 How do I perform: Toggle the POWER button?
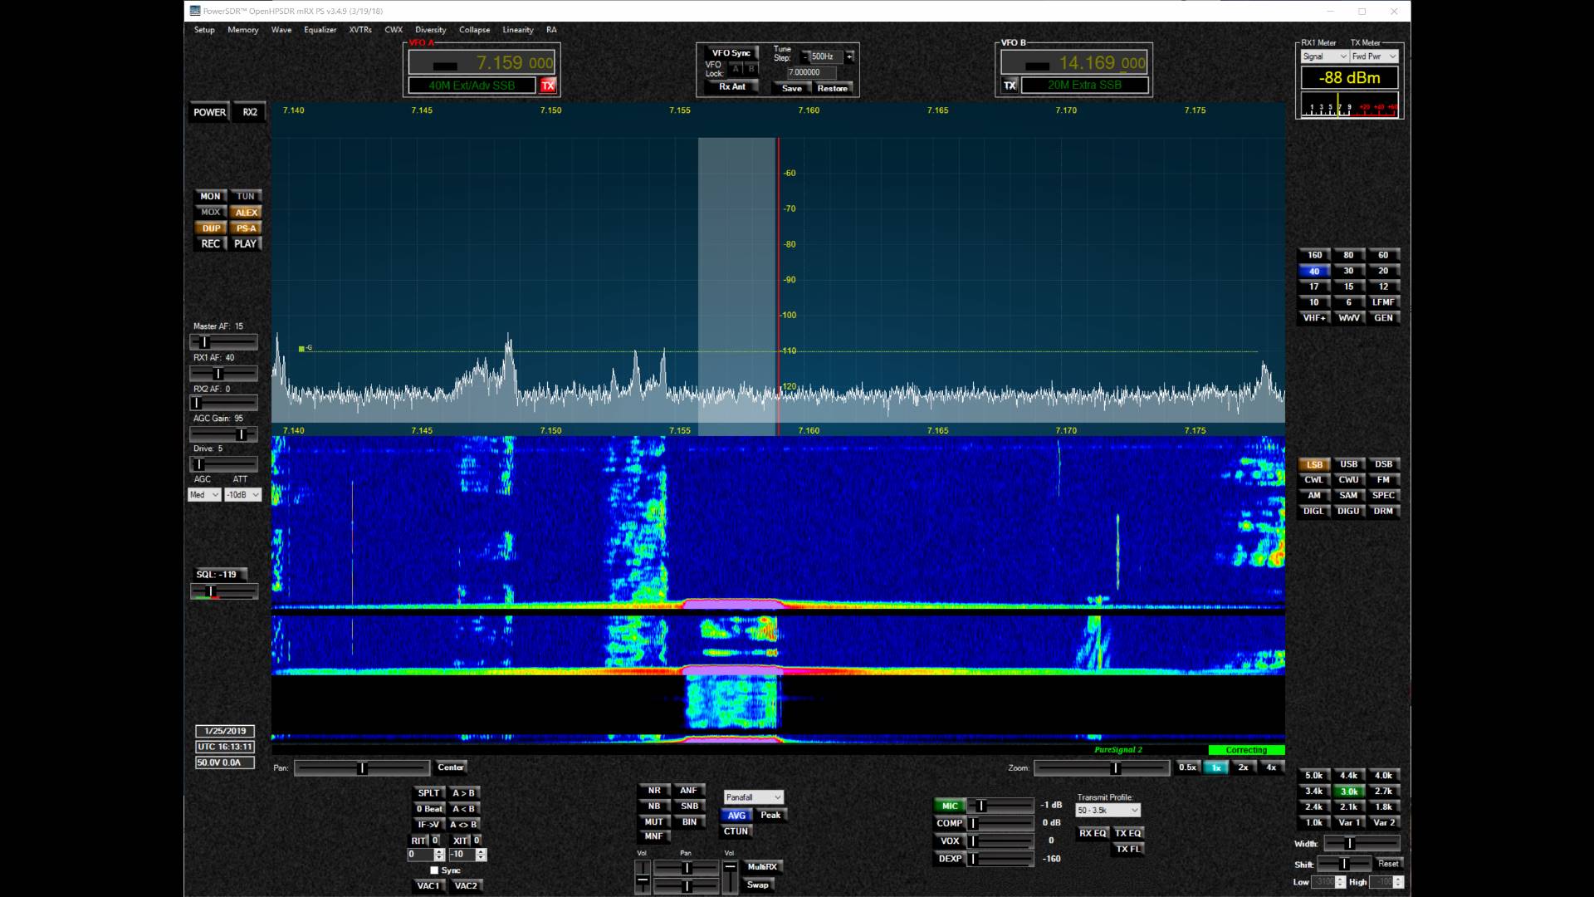[209, 112]
